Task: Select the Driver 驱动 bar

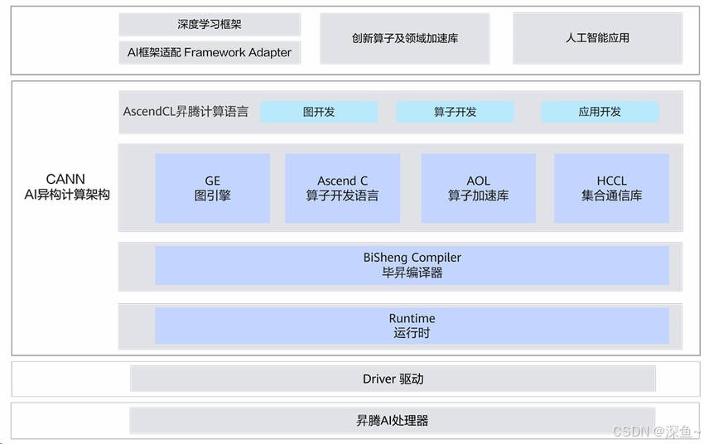Action: click(x=393, y=379)
